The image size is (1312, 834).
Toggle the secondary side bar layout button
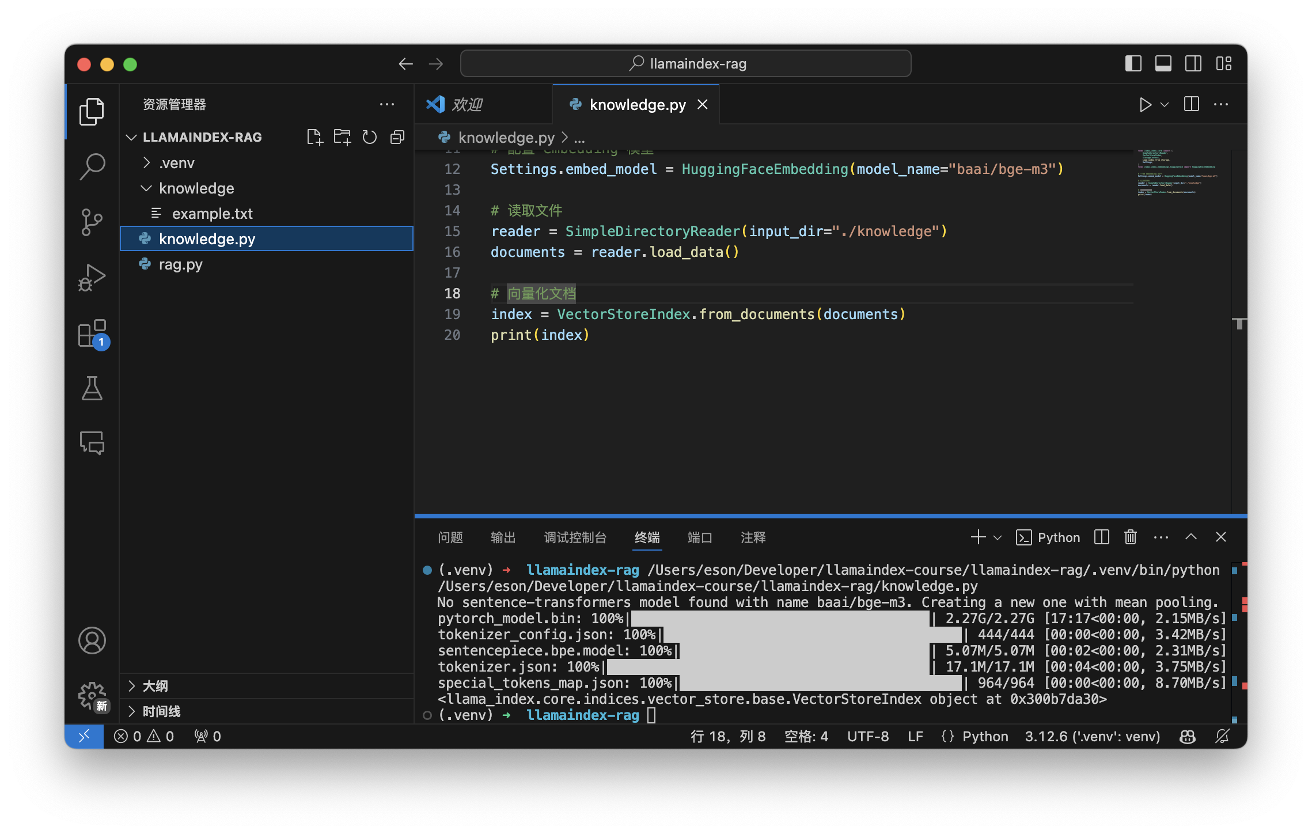[1193, 63]
